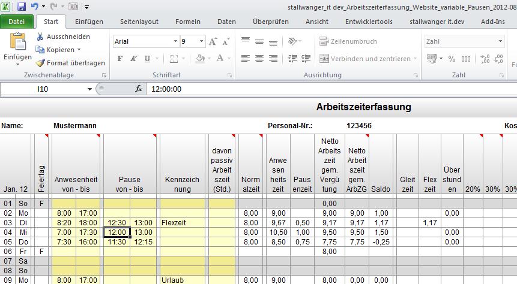Increase indent icon

pos(306,59)
